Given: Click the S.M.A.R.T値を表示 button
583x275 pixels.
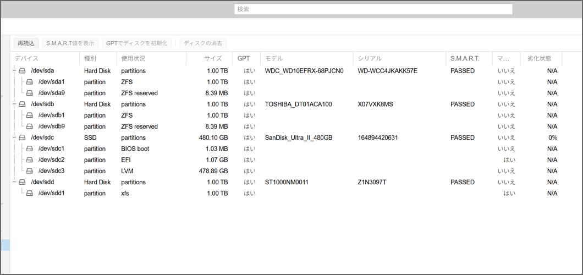Looking at the screenshot, I should tap(70, 43).
